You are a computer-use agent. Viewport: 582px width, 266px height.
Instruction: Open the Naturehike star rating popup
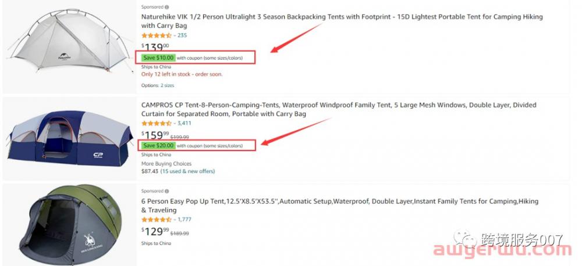coord(156,35)
